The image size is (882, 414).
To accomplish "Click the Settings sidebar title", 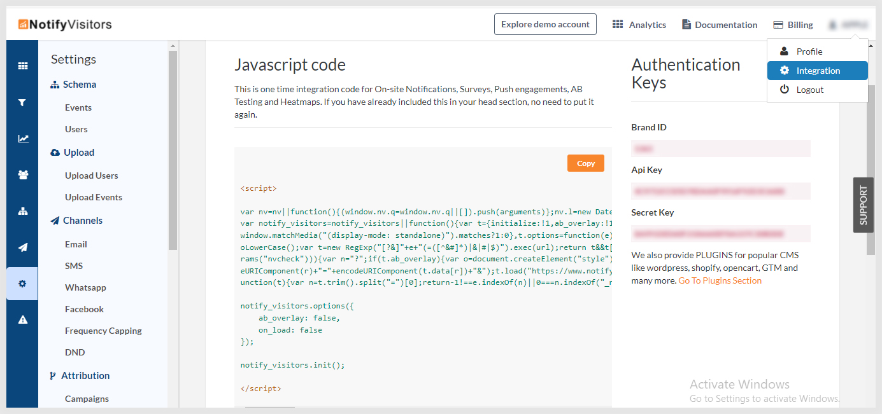I will coord(73,59).
